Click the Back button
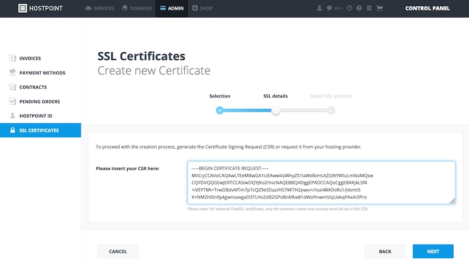Viewport: 469px width, 270px height. point(385,251)
